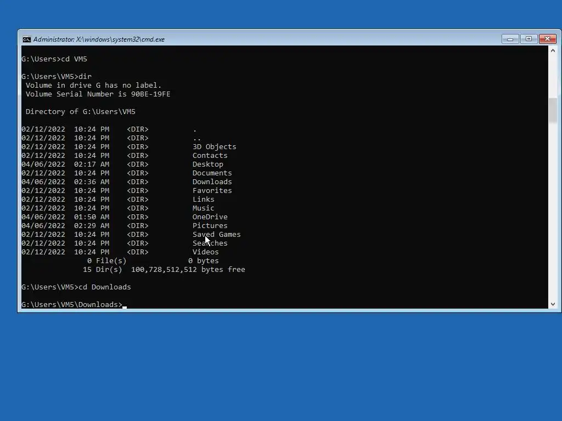Click the 'Pictures' directory entry

pos(210,225)
